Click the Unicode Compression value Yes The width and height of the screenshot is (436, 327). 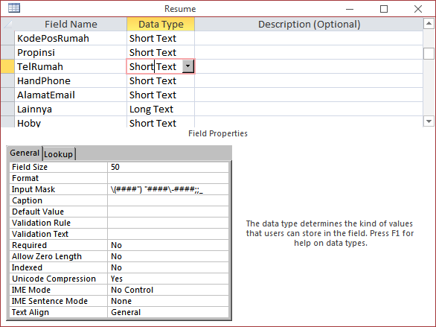[x=168, y=279]
